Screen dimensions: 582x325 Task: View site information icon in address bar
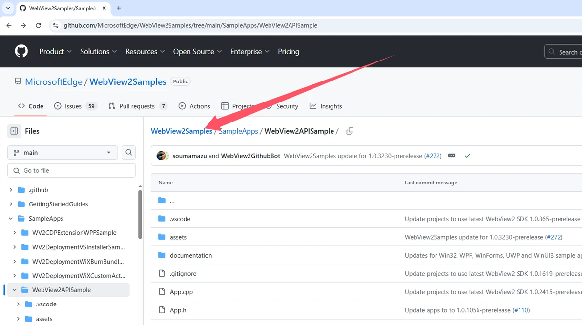(x=56, y=25)
